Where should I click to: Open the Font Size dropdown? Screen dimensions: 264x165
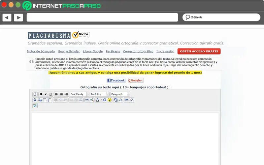[100, 94]
